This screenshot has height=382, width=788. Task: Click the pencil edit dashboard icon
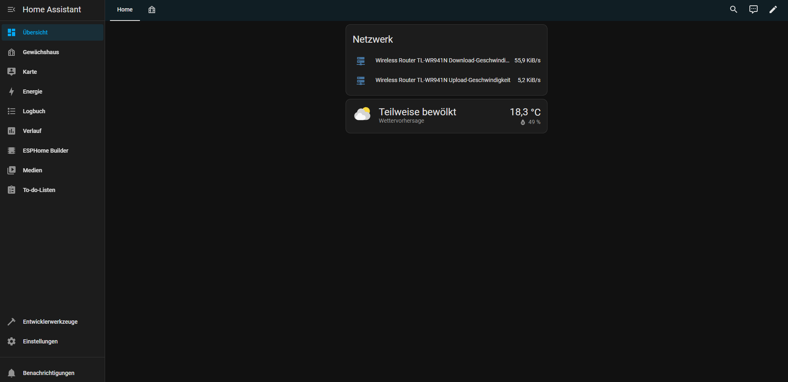(x=773, y=9)
